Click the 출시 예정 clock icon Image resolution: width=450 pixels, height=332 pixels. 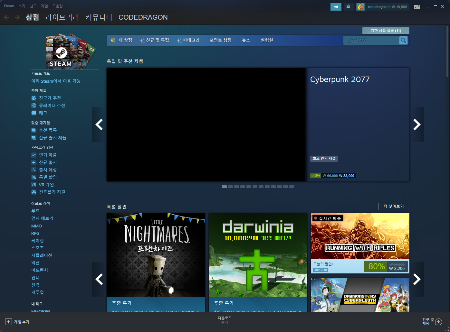coord(34,170)
